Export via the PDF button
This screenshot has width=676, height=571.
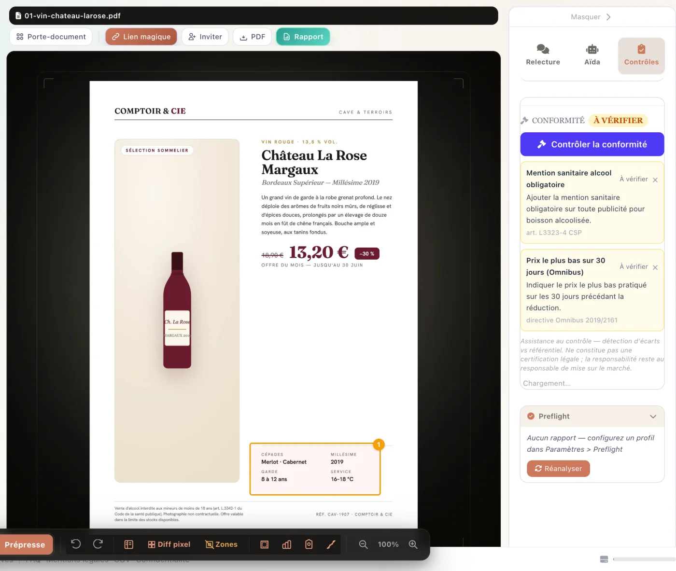pos(253,37)
